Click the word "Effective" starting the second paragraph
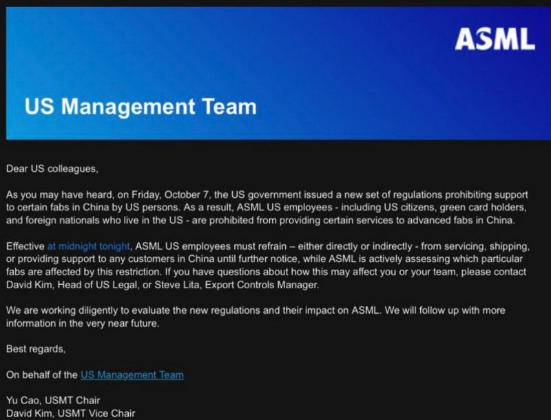The image size is (551, 420). [x=25, y=246]
